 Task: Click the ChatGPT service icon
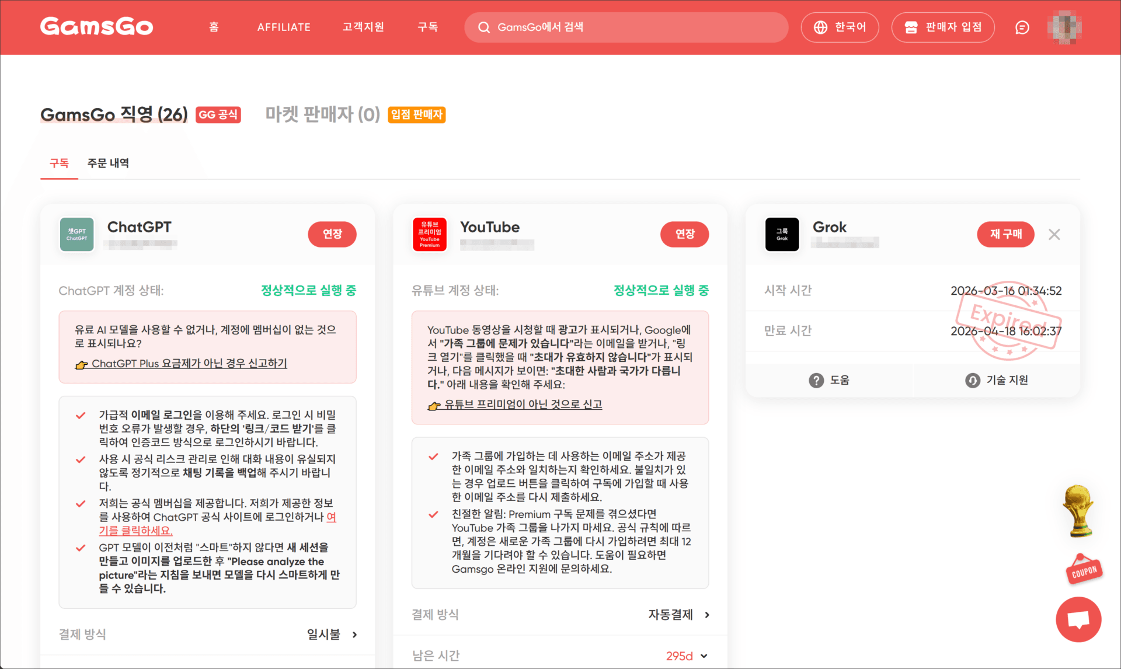click(77, 234)
